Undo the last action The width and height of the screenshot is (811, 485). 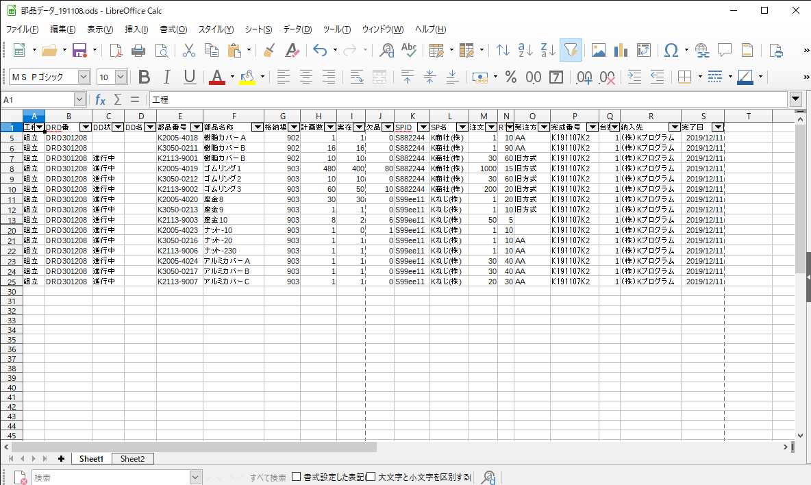click(320, 50)
